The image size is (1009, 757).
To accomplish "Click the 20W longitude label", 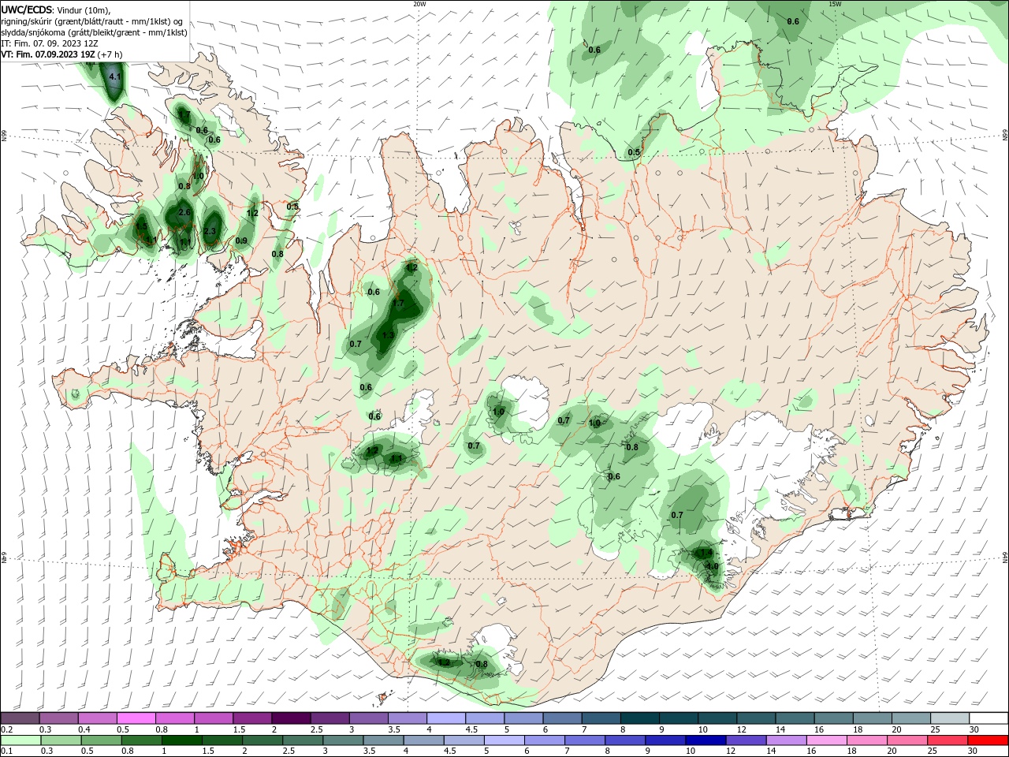I will 420,4.
